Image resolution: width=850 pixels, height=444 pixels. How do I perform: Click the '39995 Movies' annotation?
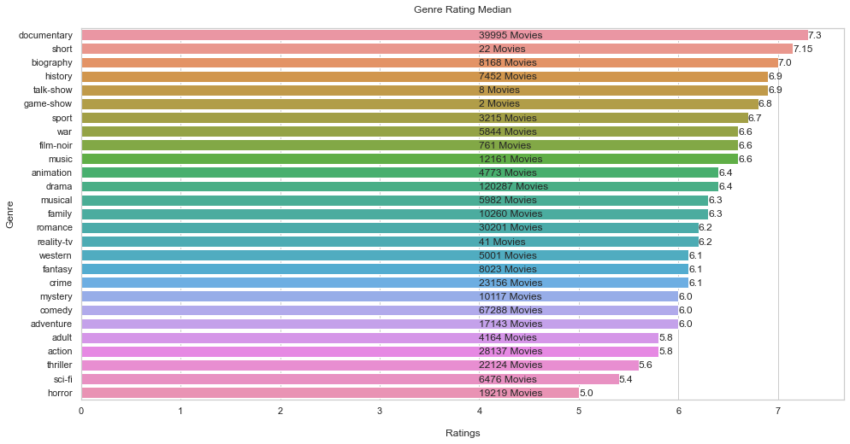coord(511,35)
